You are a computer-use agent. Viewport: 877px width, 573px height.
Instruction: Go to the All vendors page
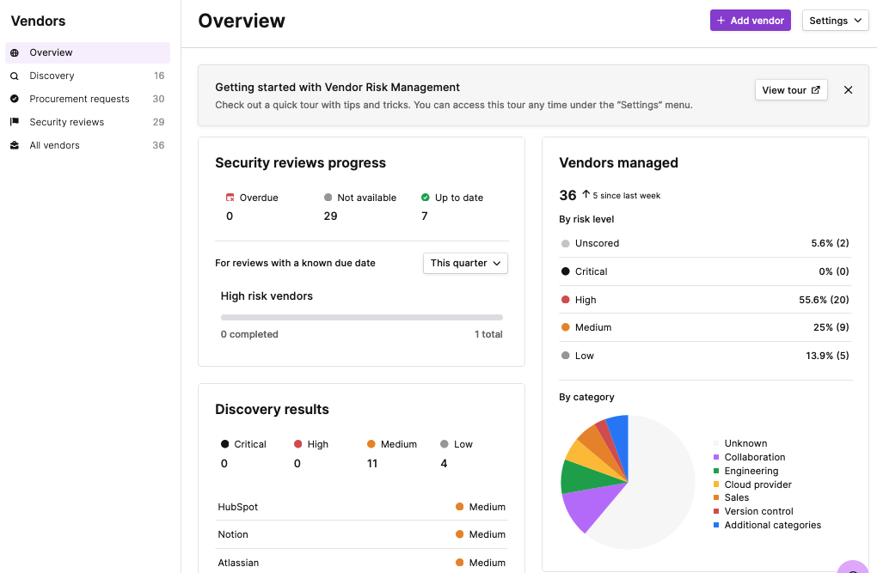pos(55,145)
